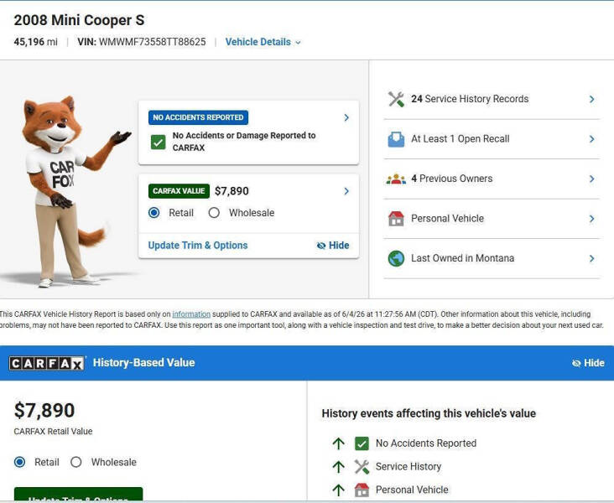Click At Least 1 Open Recall text
The height and width of the screenshot is (503, 614).
(460, 139)
